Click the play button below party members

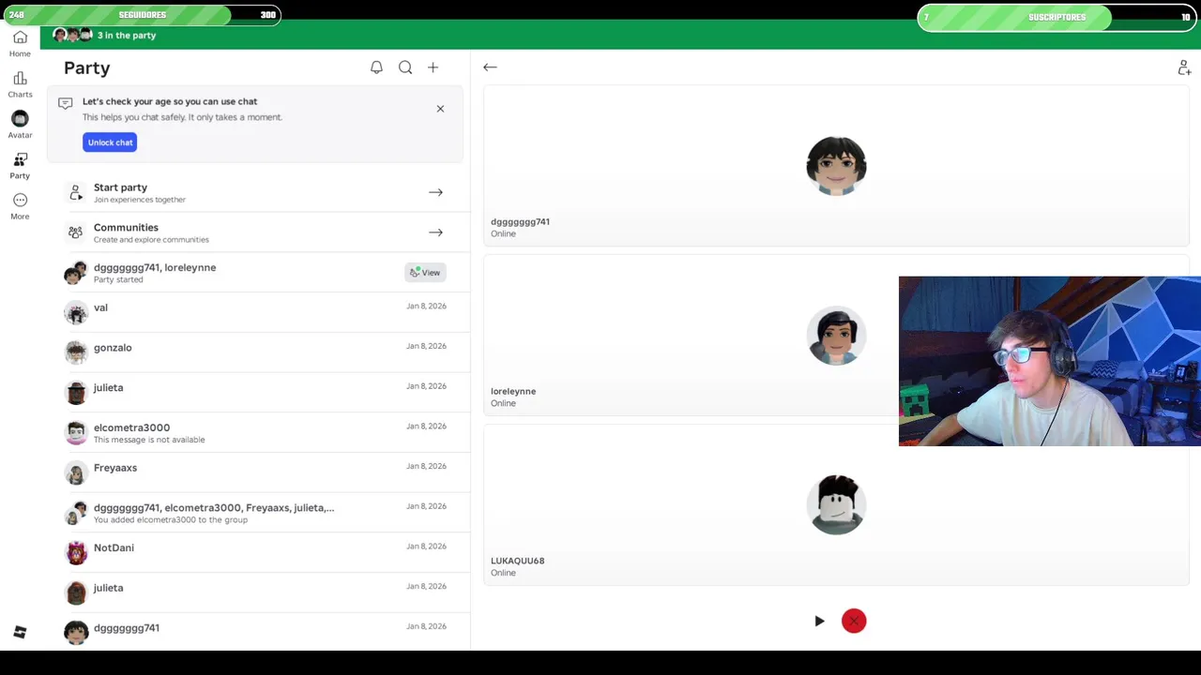pyautogui.click(x=819, y=621)
